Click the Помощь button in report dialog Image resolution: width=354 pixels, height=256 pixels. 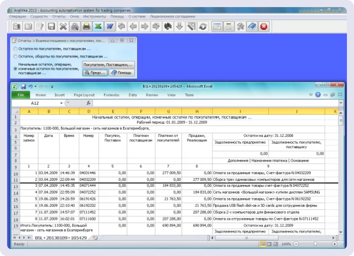(122, 73)
